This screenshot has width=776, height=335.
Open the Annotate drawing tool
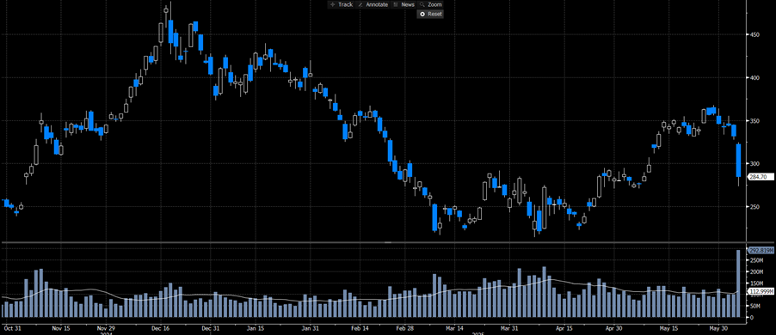click(x=373, y=4)
